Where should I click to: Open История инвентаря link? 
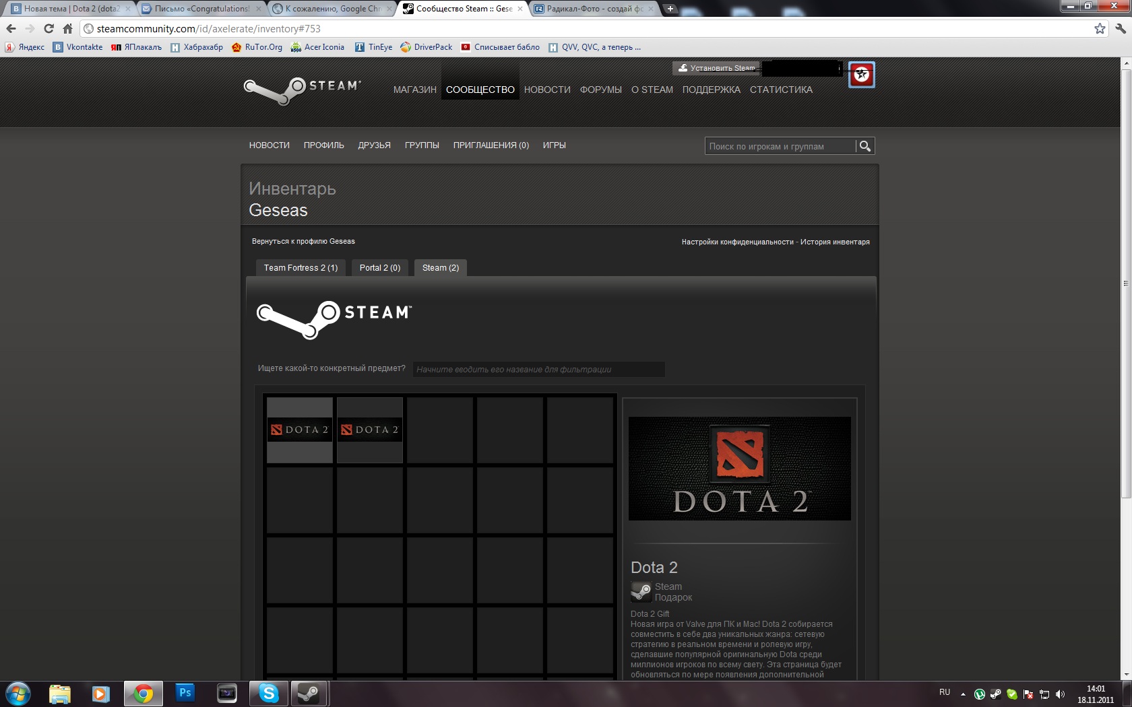(835, 242)
